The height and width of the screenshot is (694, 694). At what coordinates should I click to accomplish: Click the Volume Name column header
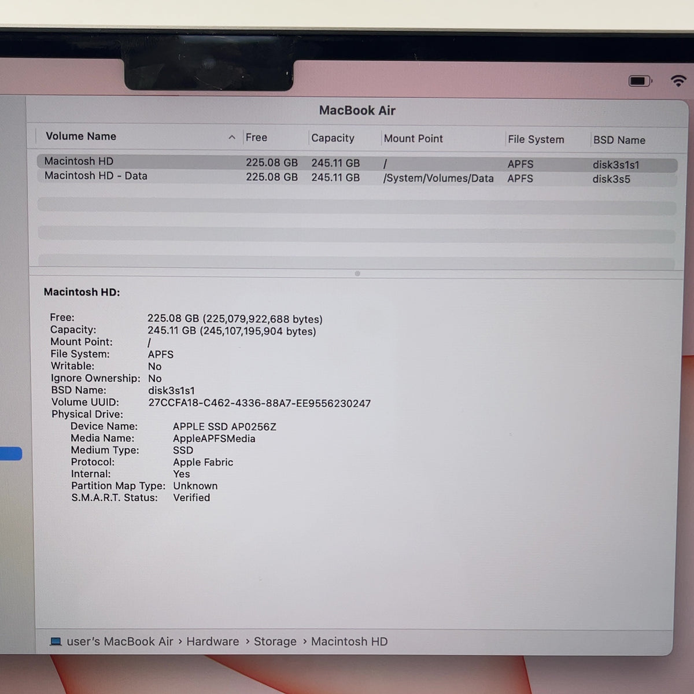point(81,136)
